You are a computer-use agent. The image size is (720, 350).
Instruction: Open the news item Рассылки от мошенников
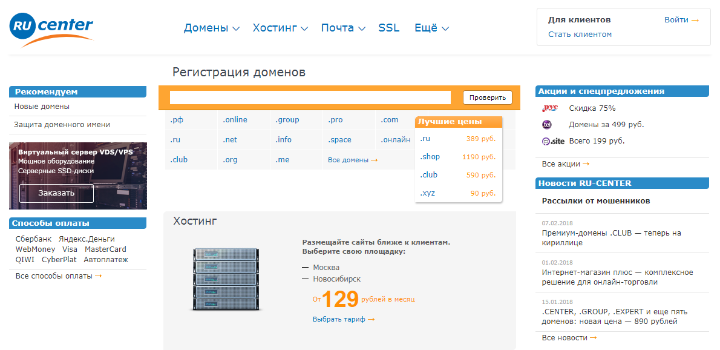coord(594,200)
